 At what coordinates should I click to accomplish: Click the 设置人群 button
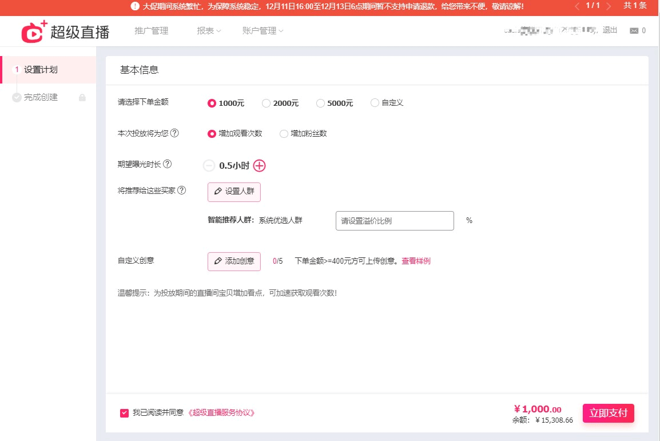click(234, 192)
